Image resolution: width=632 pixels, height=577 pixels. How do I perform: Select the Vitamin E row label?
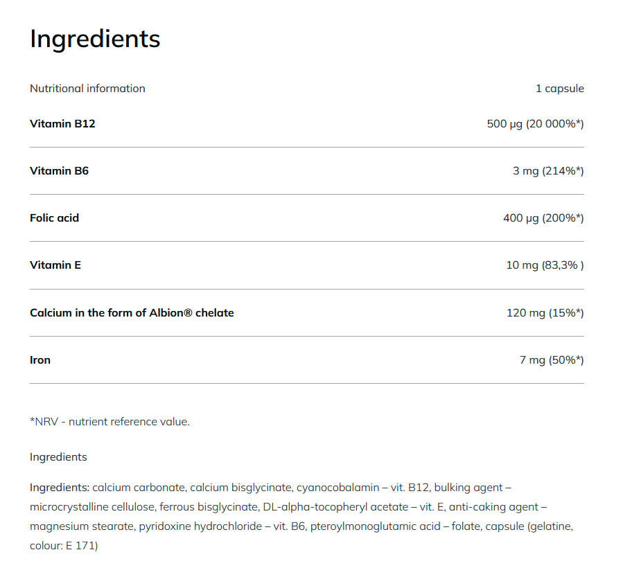tap(55, 265)
